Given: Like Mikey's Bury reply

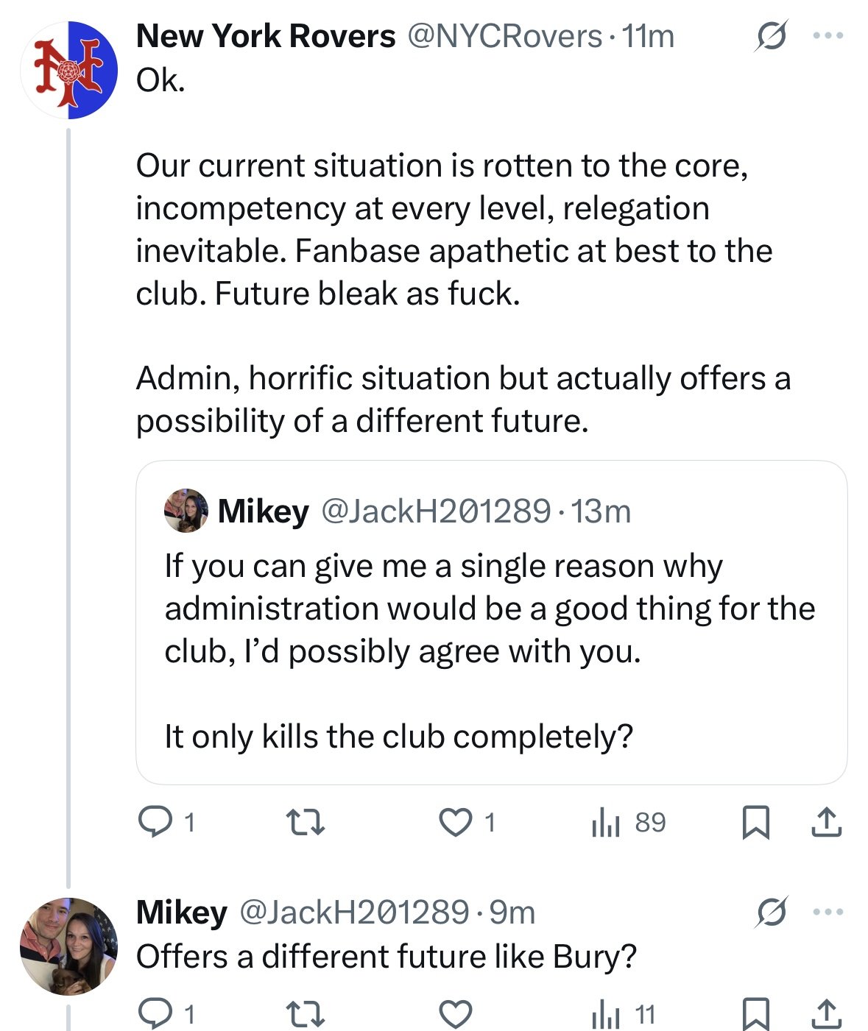Looking at the screenshot, I should click(456, 1015).
